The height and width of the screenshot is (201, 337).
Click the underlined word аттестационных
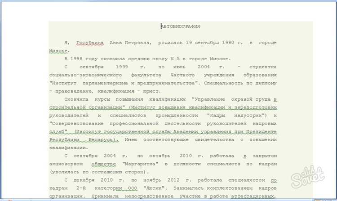[253, 196]
